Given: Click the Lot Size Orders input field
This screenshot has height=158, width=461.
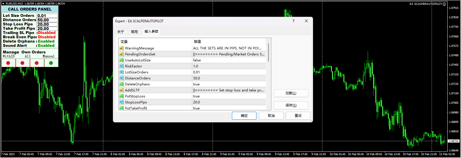Looking at the screenshot, I should pyautogui.click(x=47, y=16).
